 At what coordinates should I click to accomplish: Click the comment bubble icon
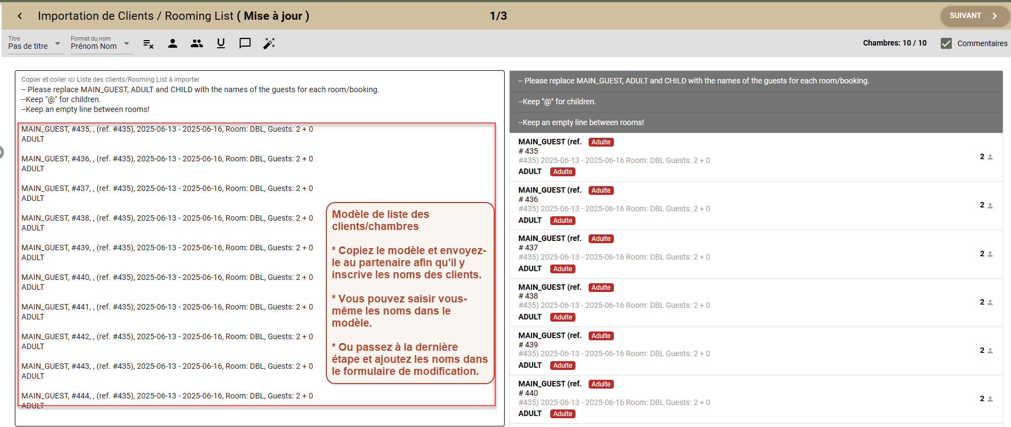[x=245, y=43]
